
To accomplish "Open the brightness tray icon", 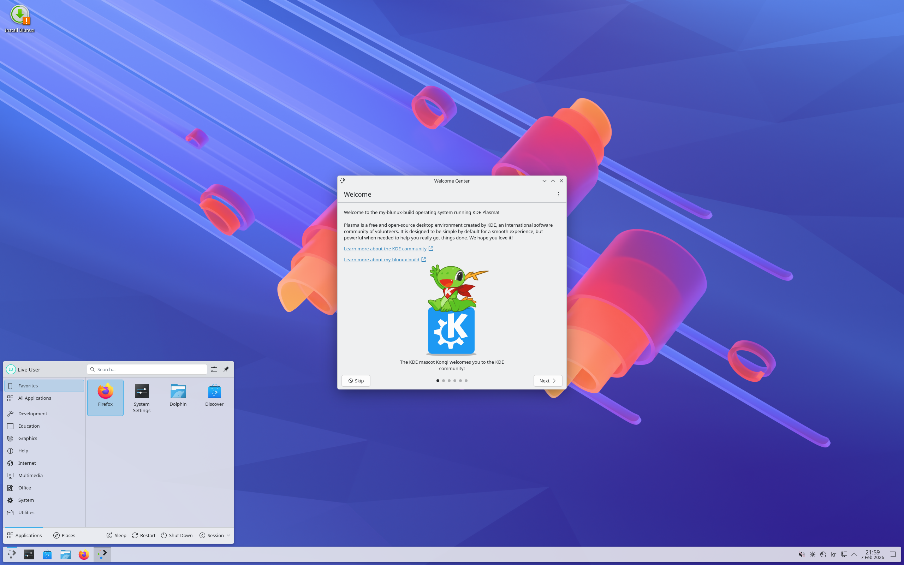I will [812, 554].
